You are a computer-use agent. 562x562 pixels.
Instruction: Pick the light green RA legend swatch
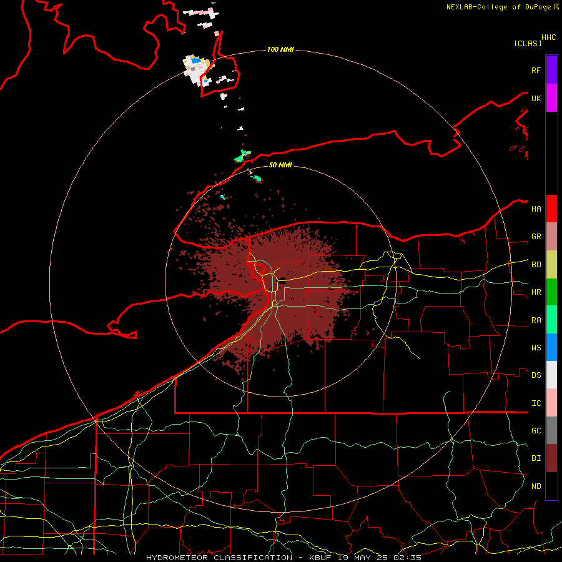pyautogui.click(x=551, y=320)
